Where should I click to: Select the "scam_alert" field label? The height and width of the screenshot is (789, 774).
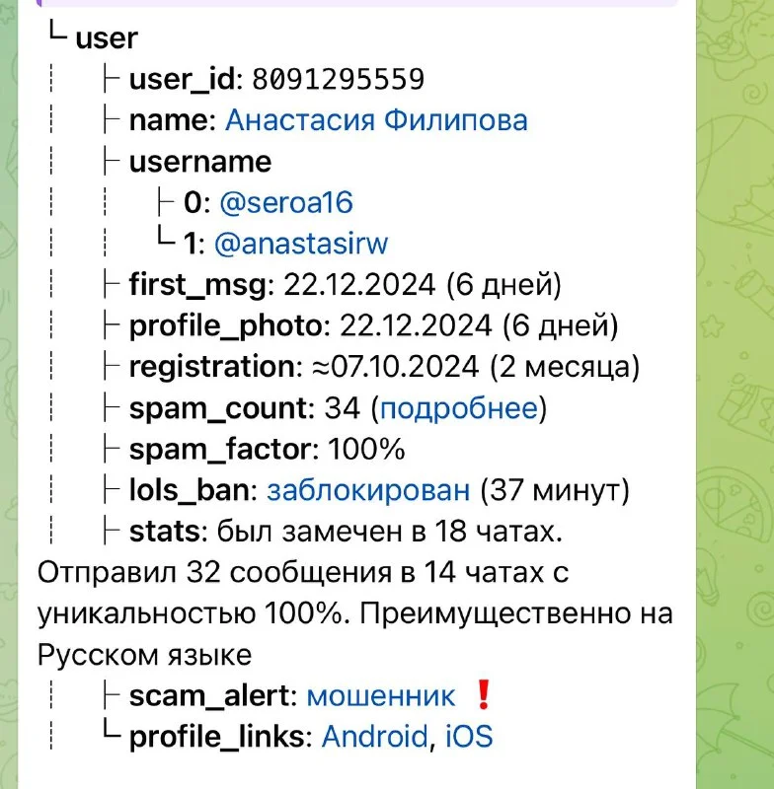tap(211, 695)
